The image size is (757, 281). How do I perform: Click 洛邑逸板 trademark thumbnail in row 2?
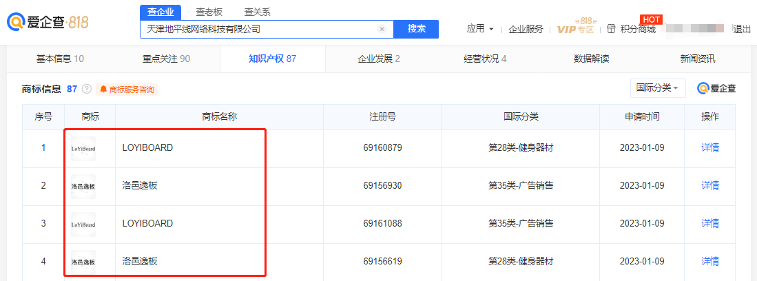pos(83,187)
